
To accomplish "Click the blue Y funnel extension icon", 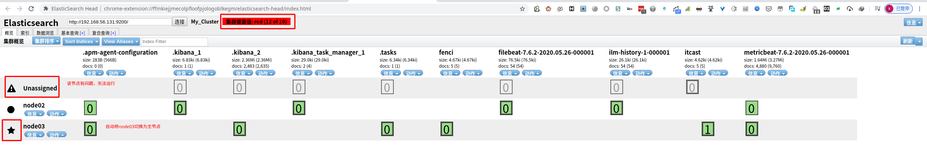I will 722,9.
